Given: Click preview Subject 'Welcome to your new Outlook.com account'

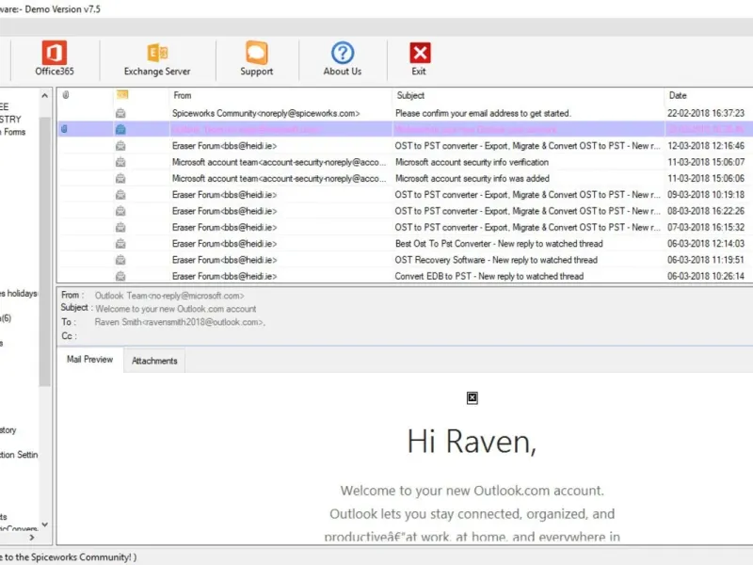Looking at the screenshot, I should [x=176, y=309].
